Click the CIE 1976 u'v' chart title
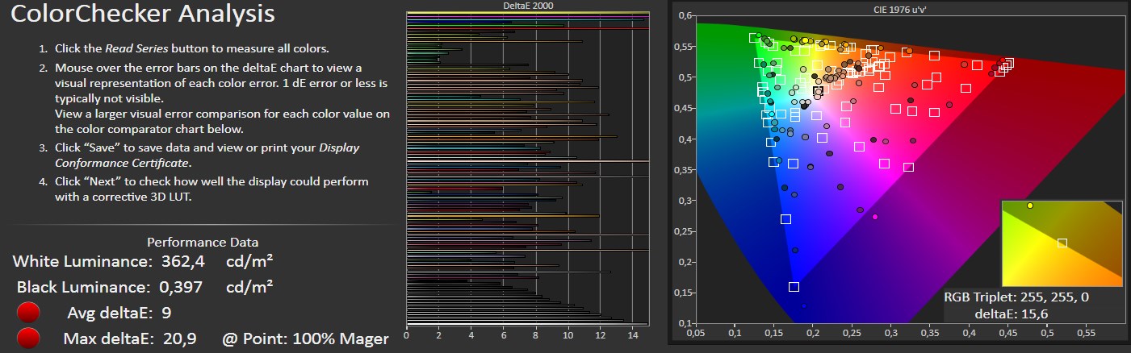The image size is (1131, 353). click(898, 10)
